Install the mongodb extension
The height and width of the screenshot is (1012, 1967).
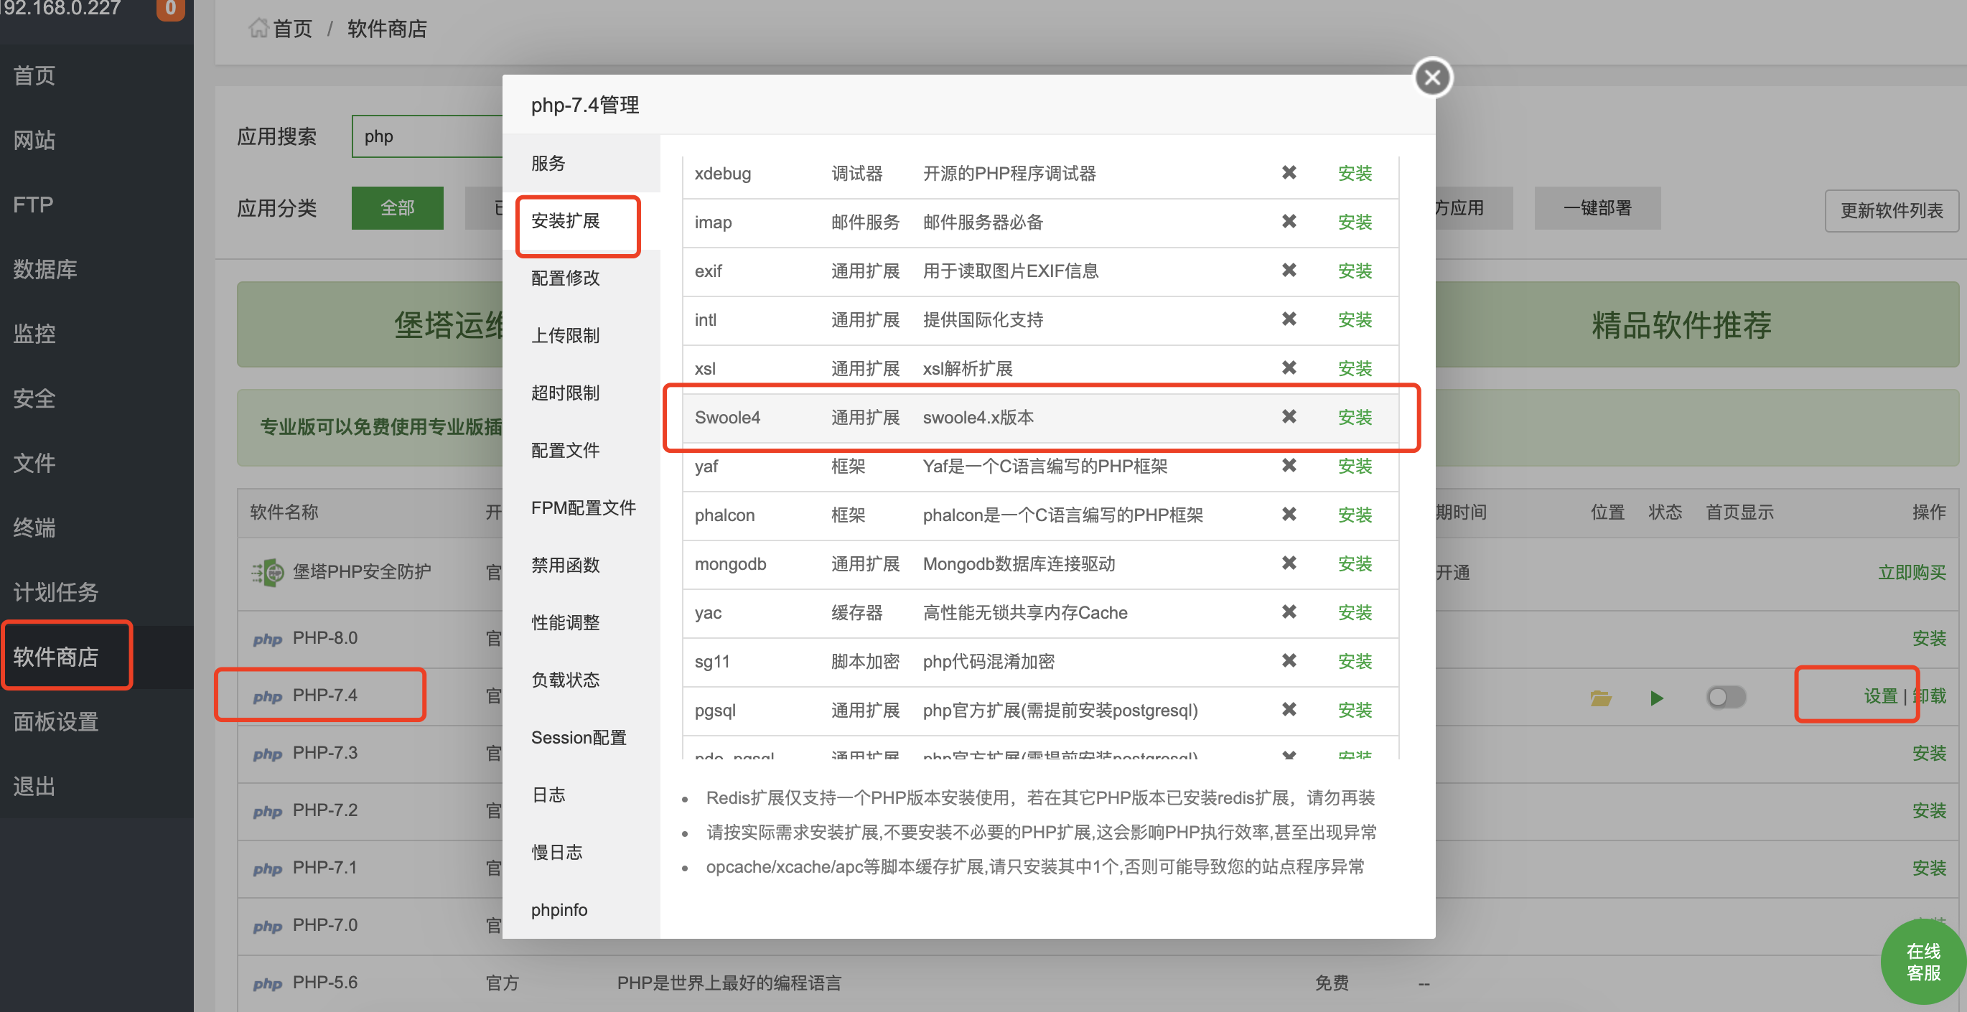click(1355, 564)
